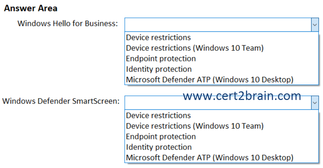Select Endpoint protection for Windows Defender SmartScreen
The height and width of the screenshot is (168, 323).
point(161,136)
